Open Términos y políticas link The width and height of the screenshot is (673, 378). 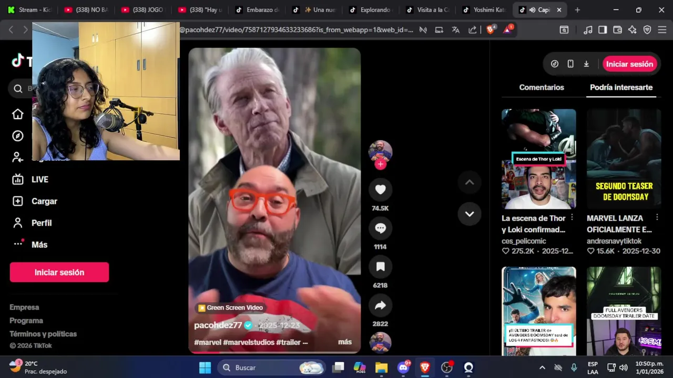43,334
